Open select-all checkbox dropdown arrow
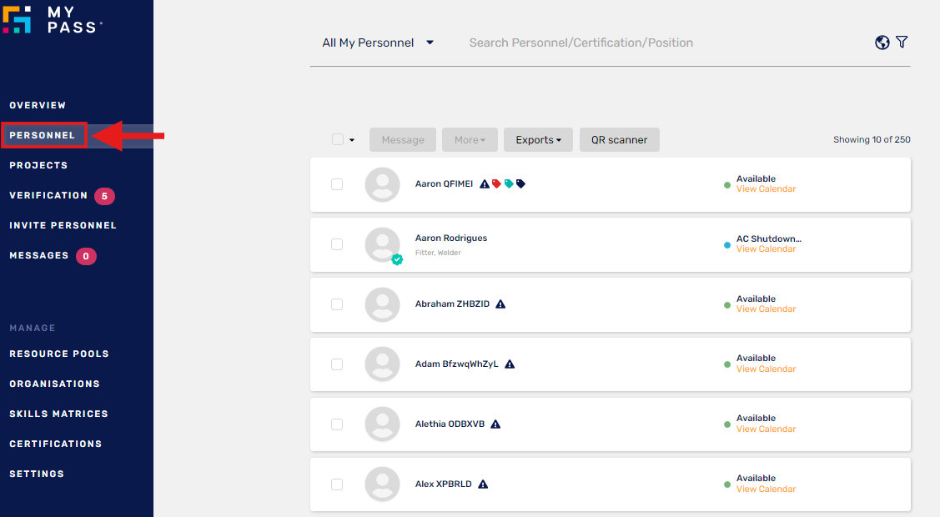The height and width of the screenshot is (517, 940). coord(352,140)
